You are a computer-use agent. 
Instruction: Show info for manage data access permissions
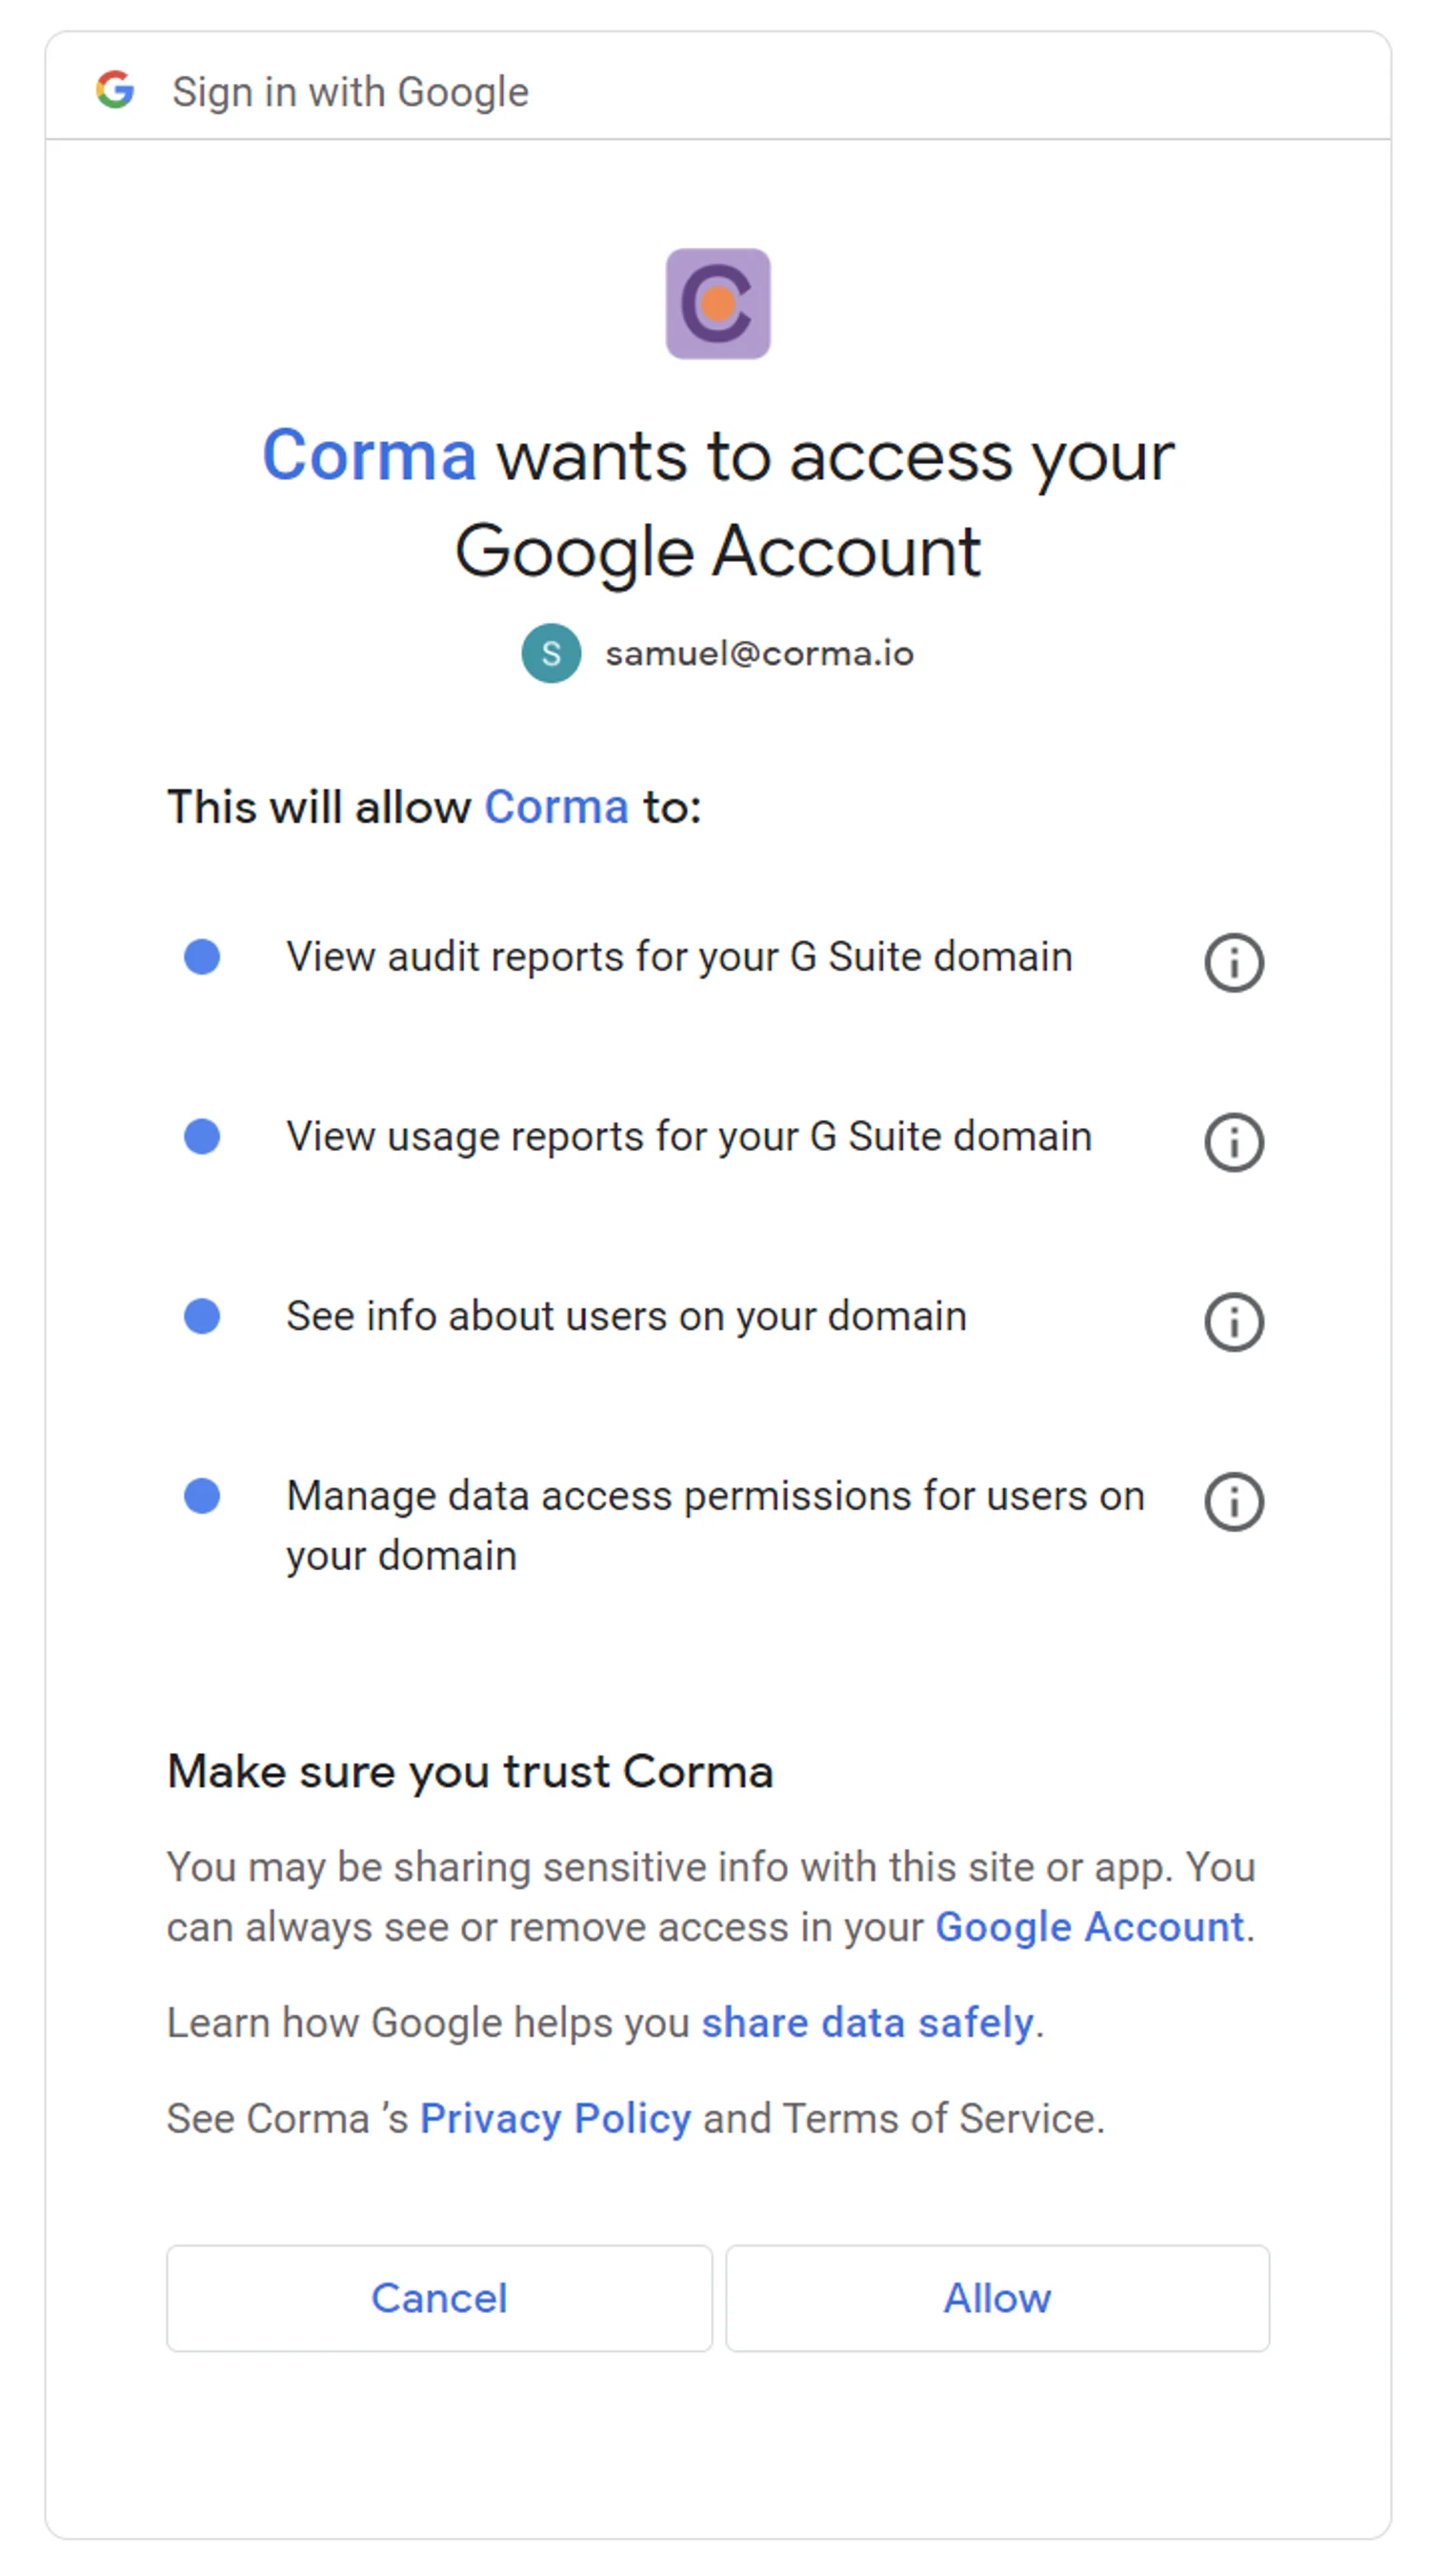1233,1501
